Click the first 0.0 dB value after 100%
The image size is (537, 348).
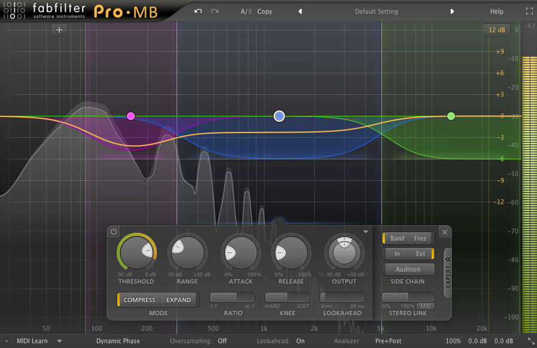click(477, 341)
